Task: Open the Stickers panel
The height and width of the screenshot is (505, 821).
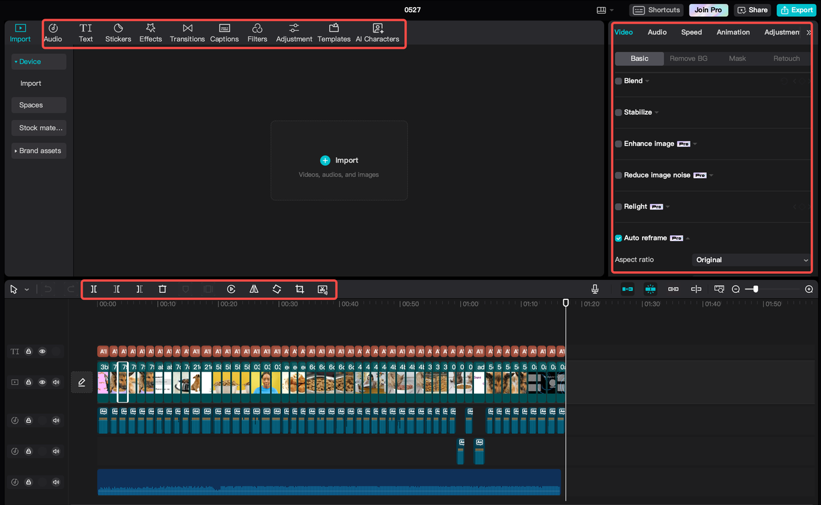Action: (118, 32)
